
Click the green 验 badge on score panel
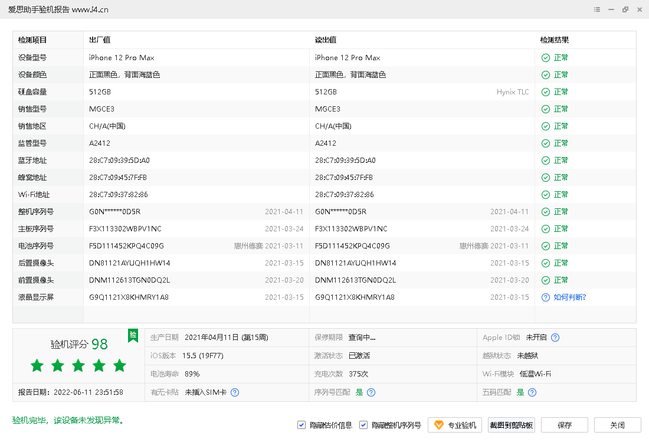[x=133, y=335]
